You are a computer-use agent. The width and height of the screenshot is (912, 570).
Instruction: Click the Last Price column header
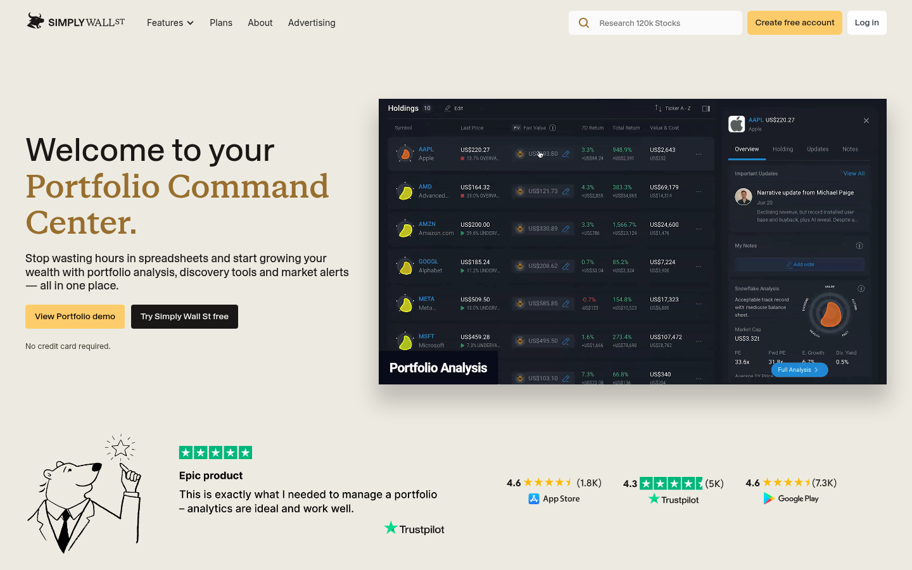click(x=472, y=128)
